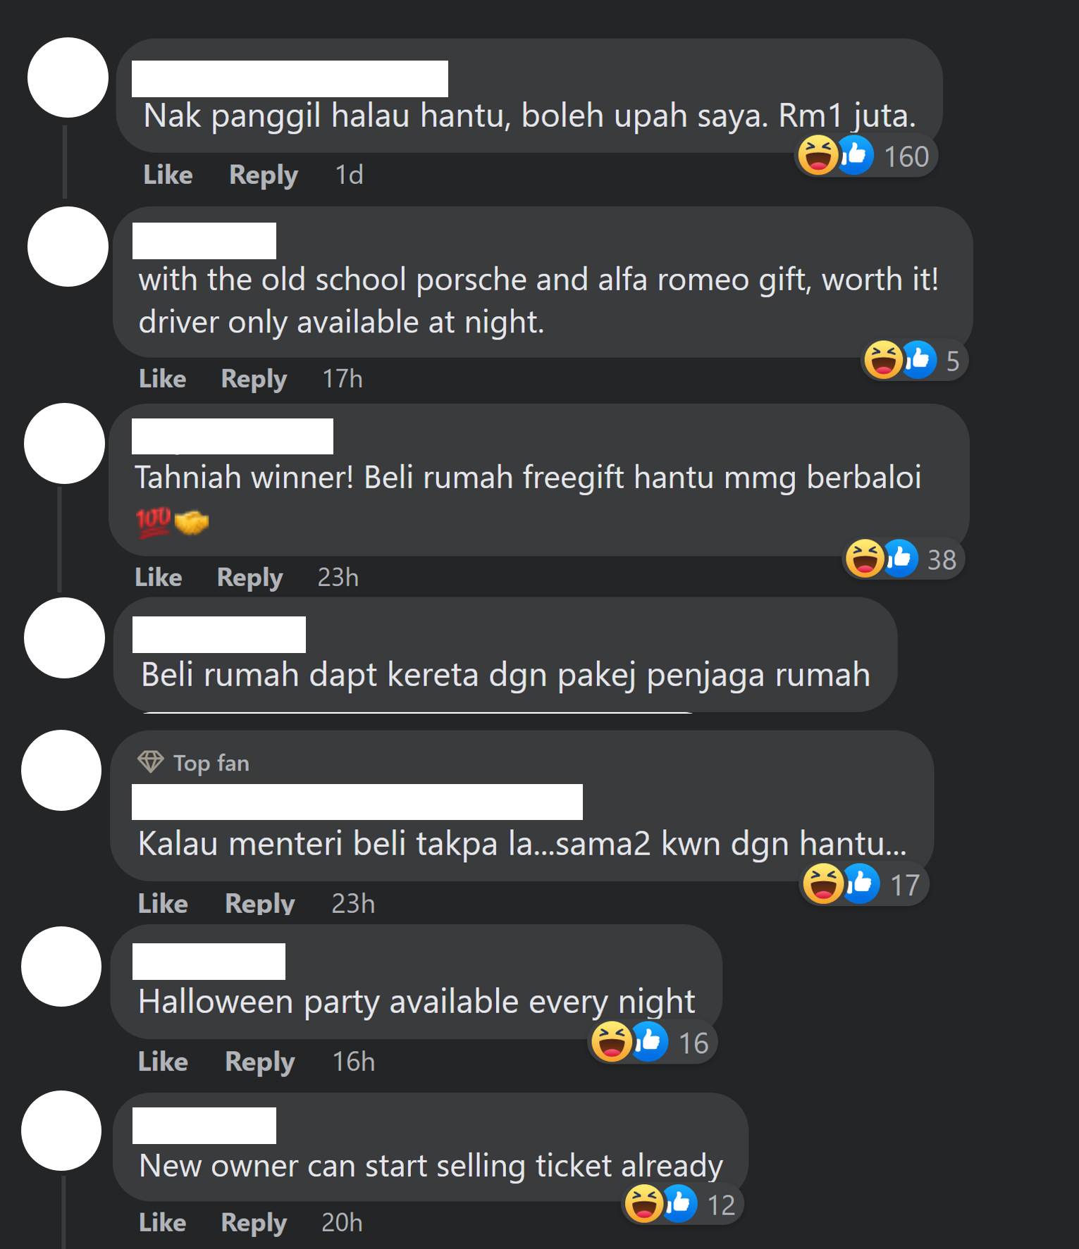
Task: Reply to the Halloween party comment
Action: (x=259, y=1062)
